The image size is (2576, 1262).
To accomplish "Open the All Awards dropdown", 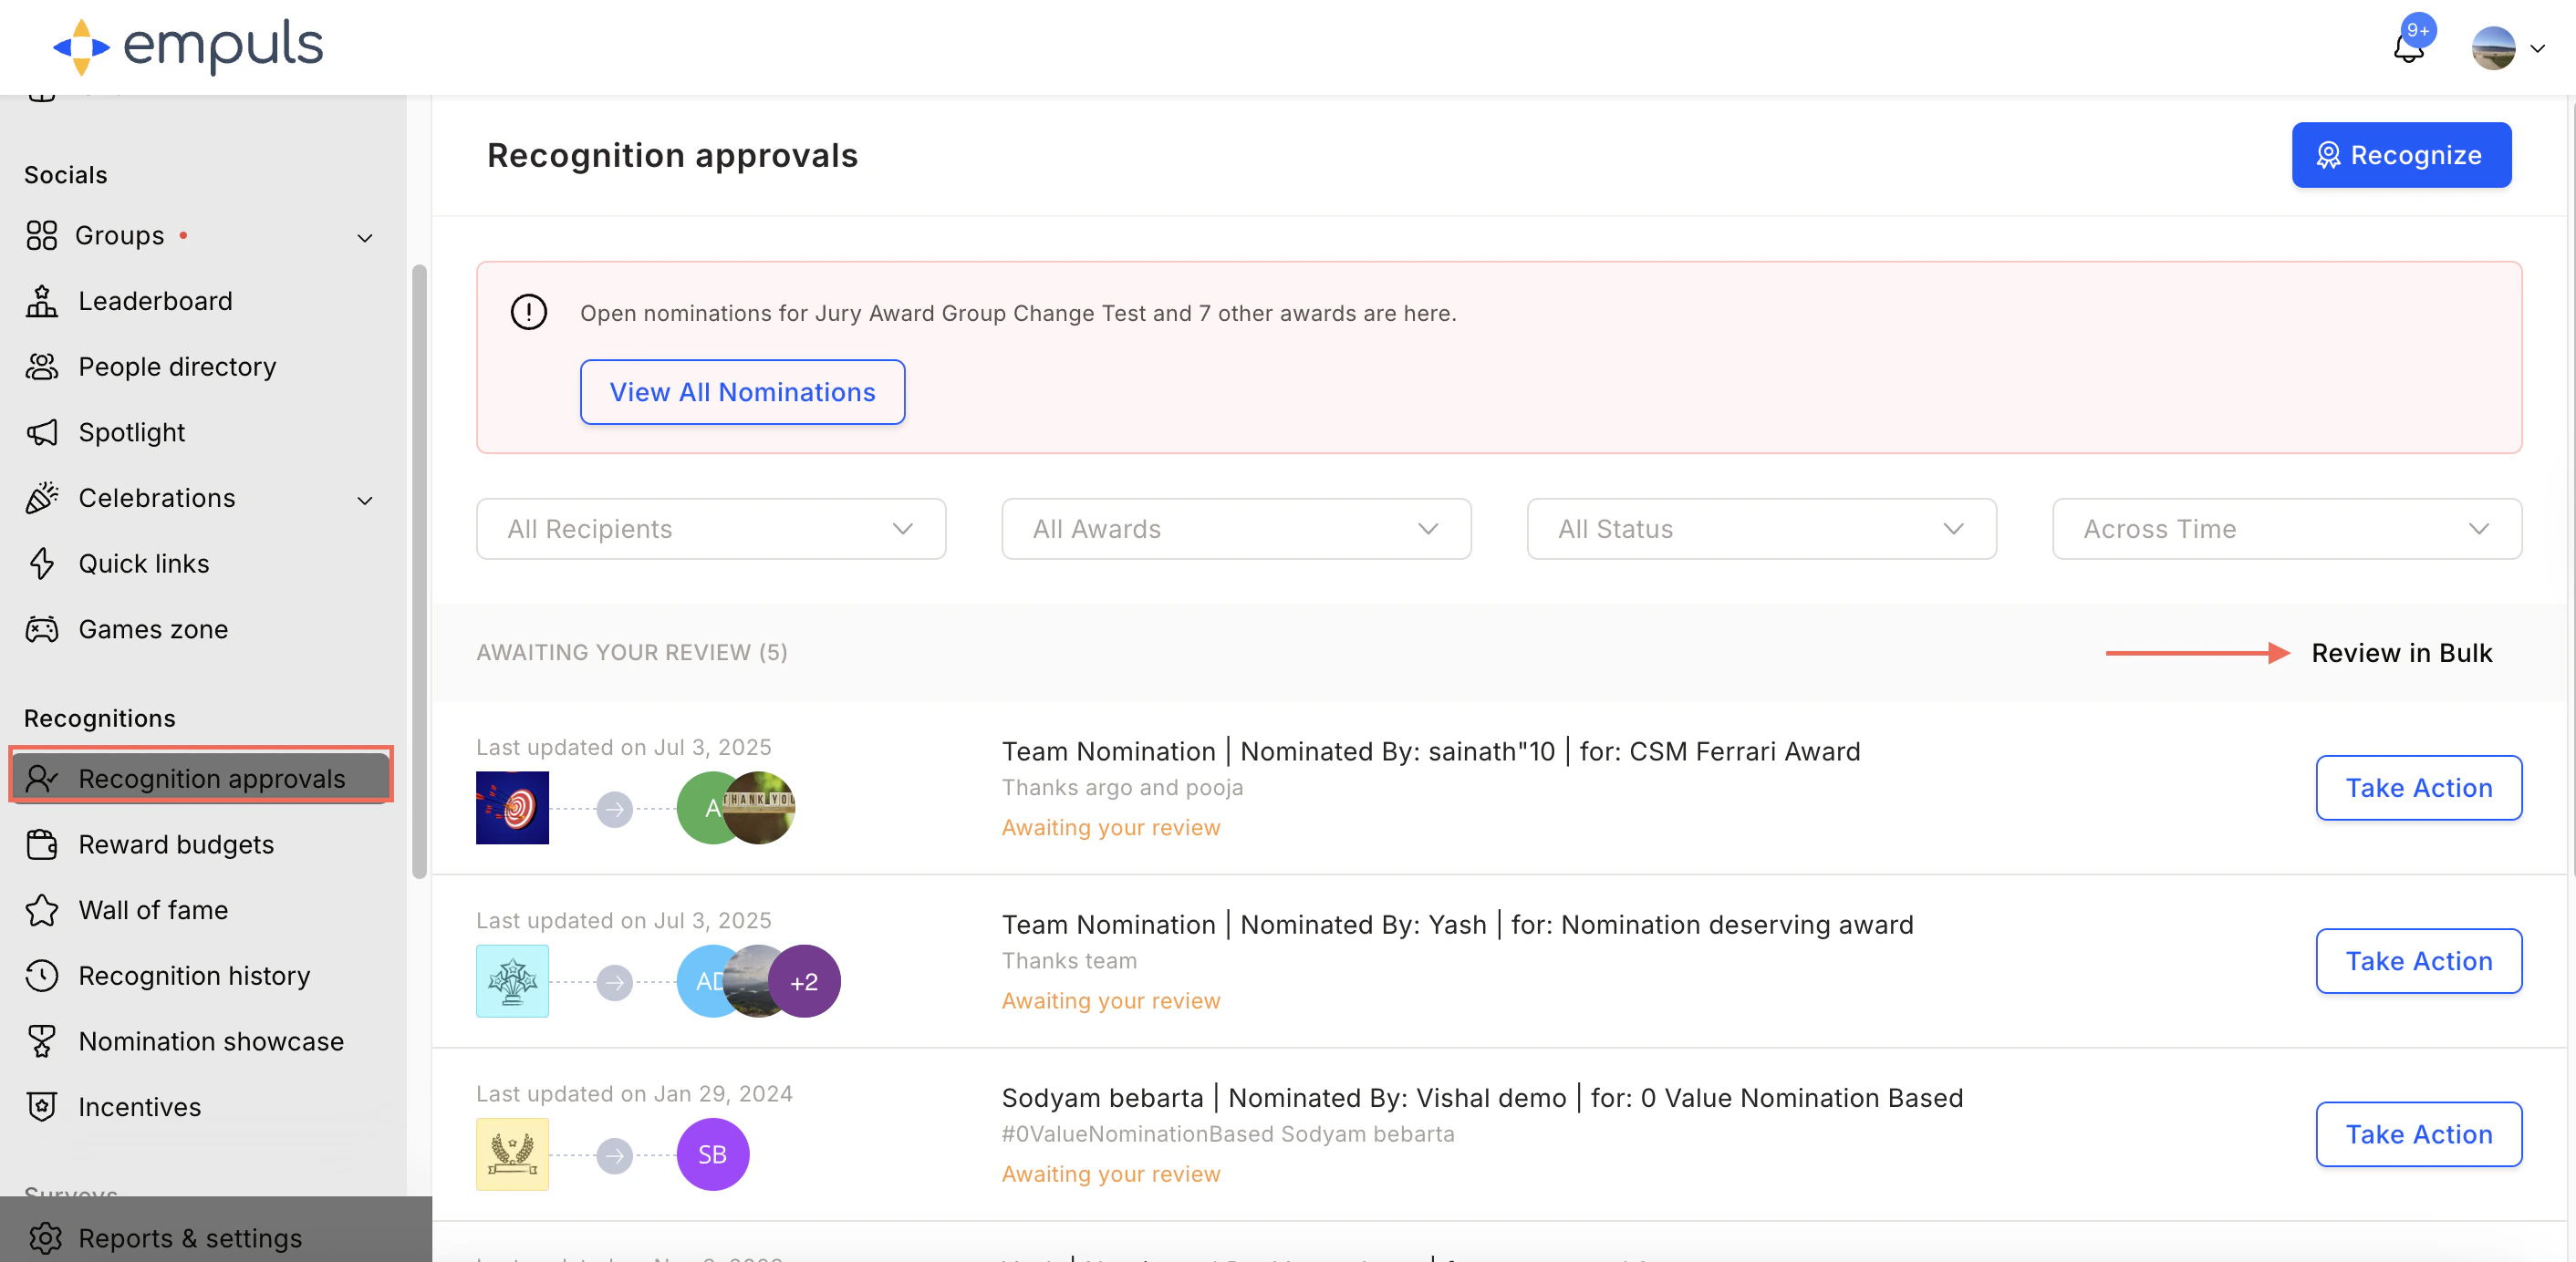I will pyautogui.click(x=1236, y=529).
